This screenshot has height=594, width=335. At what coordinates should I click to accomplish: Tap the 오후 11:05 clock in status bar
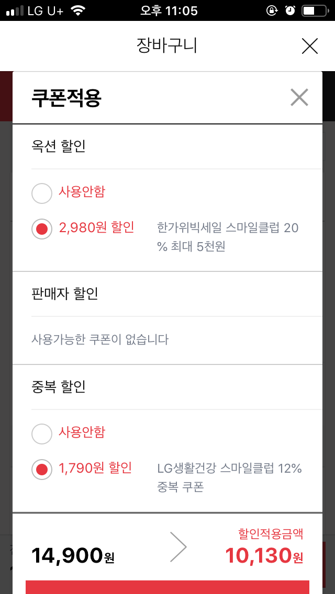tap(169, 10)
